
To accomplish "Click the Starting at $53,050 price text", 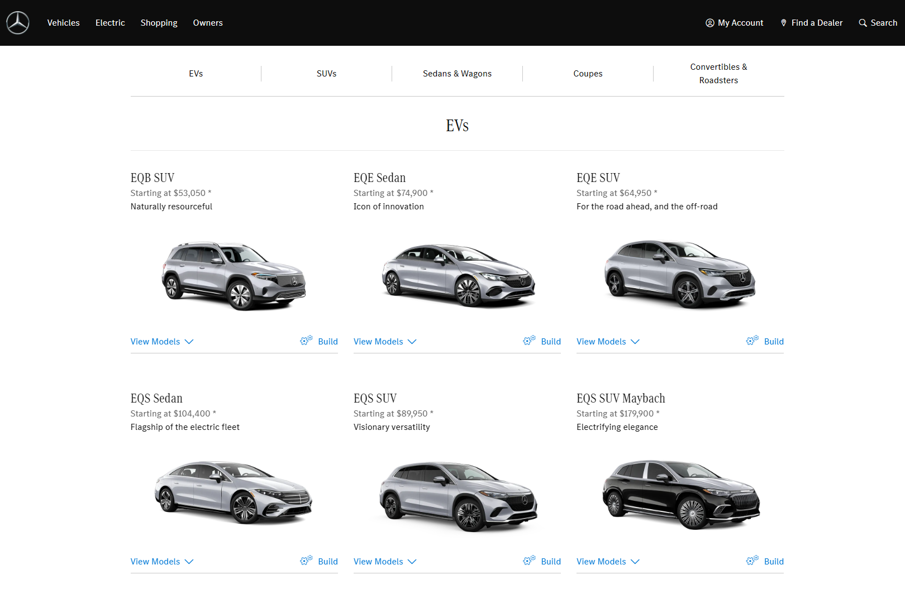I will click(x=171, y=193).
